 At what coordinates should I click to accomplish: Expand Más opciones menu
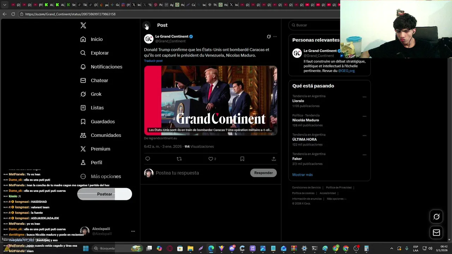pyautogui.click(x=101, y=176)
